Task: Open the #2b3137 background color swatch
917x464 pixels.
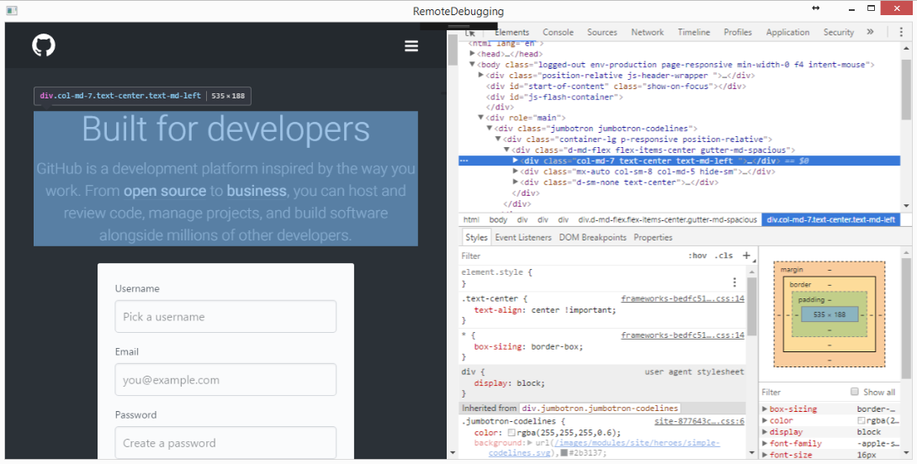Action: pos(564,453)
